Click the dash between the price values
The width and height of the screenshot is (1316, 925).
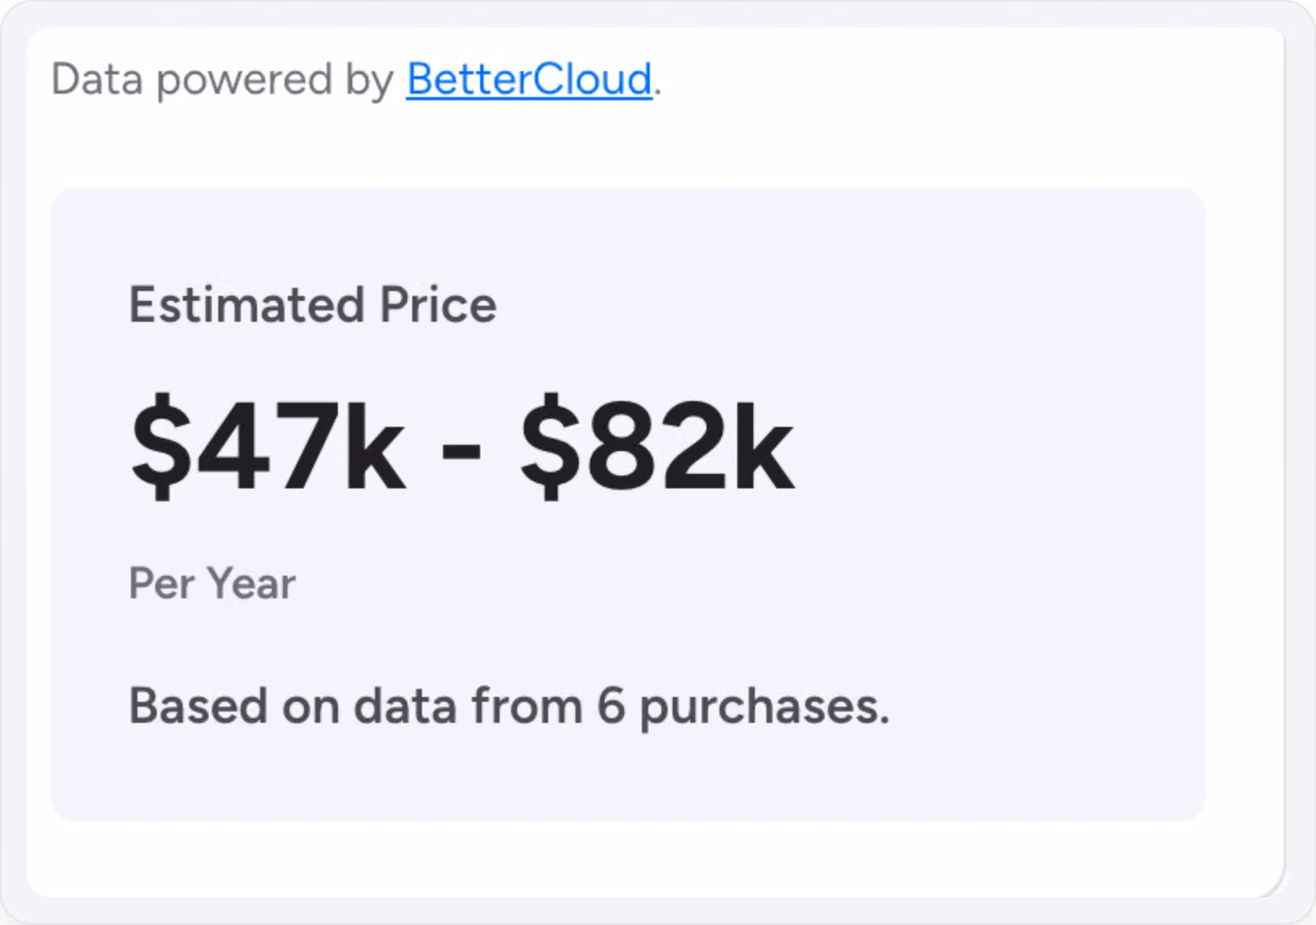[x=461, y=453]
